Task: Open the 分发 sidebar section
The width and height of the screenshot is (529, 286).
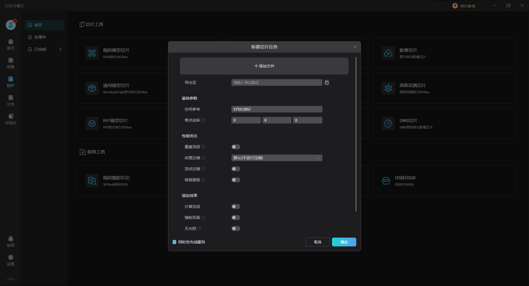Action: (x=10, y=101)
